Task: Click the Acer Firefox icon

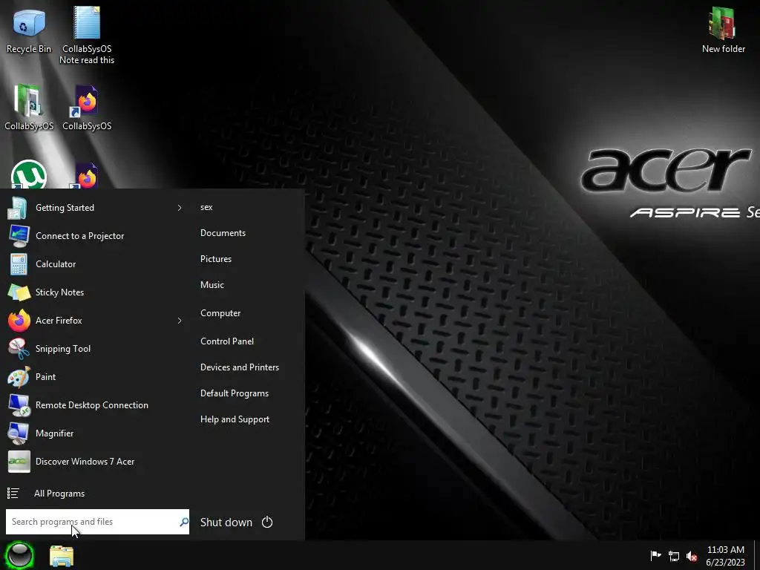Action: 19,321
